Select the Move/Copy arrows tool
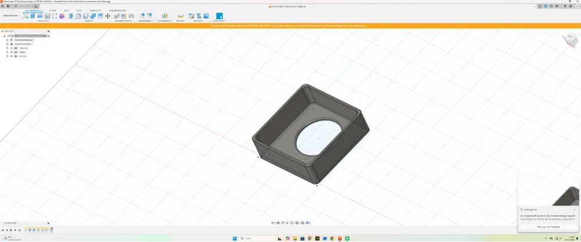 click(107, 16)
